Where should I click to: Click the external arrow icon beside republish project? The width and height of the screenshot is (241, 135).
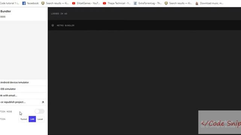(x=43, y=102)
